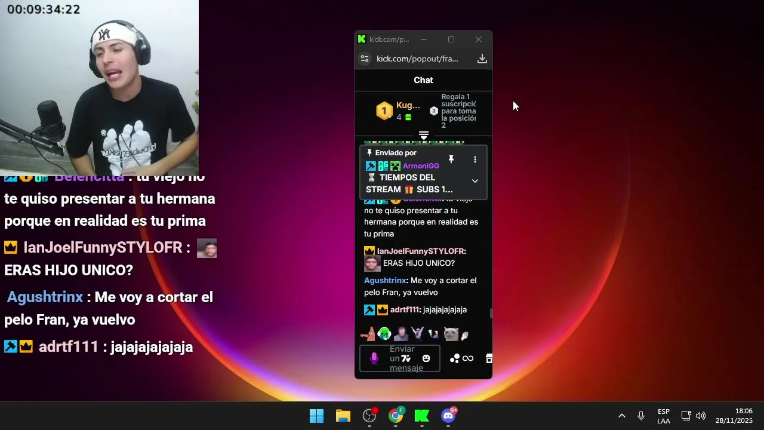The height and width of the screenshot is (430, 764).
Task: Open the taskbar volume speaker icon
Action: (x=701, y=416)
